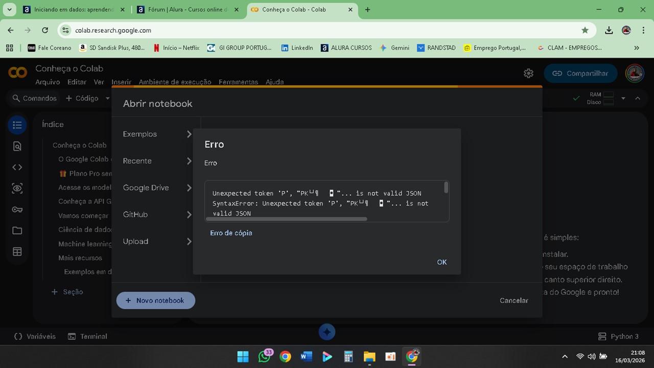Open the Ajuda menu
The height and width of the screenshot is (368, 654).
click(274, 82)
